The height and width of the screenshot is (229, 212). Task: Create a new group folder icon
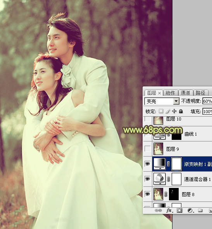click(x=200, y=210)
